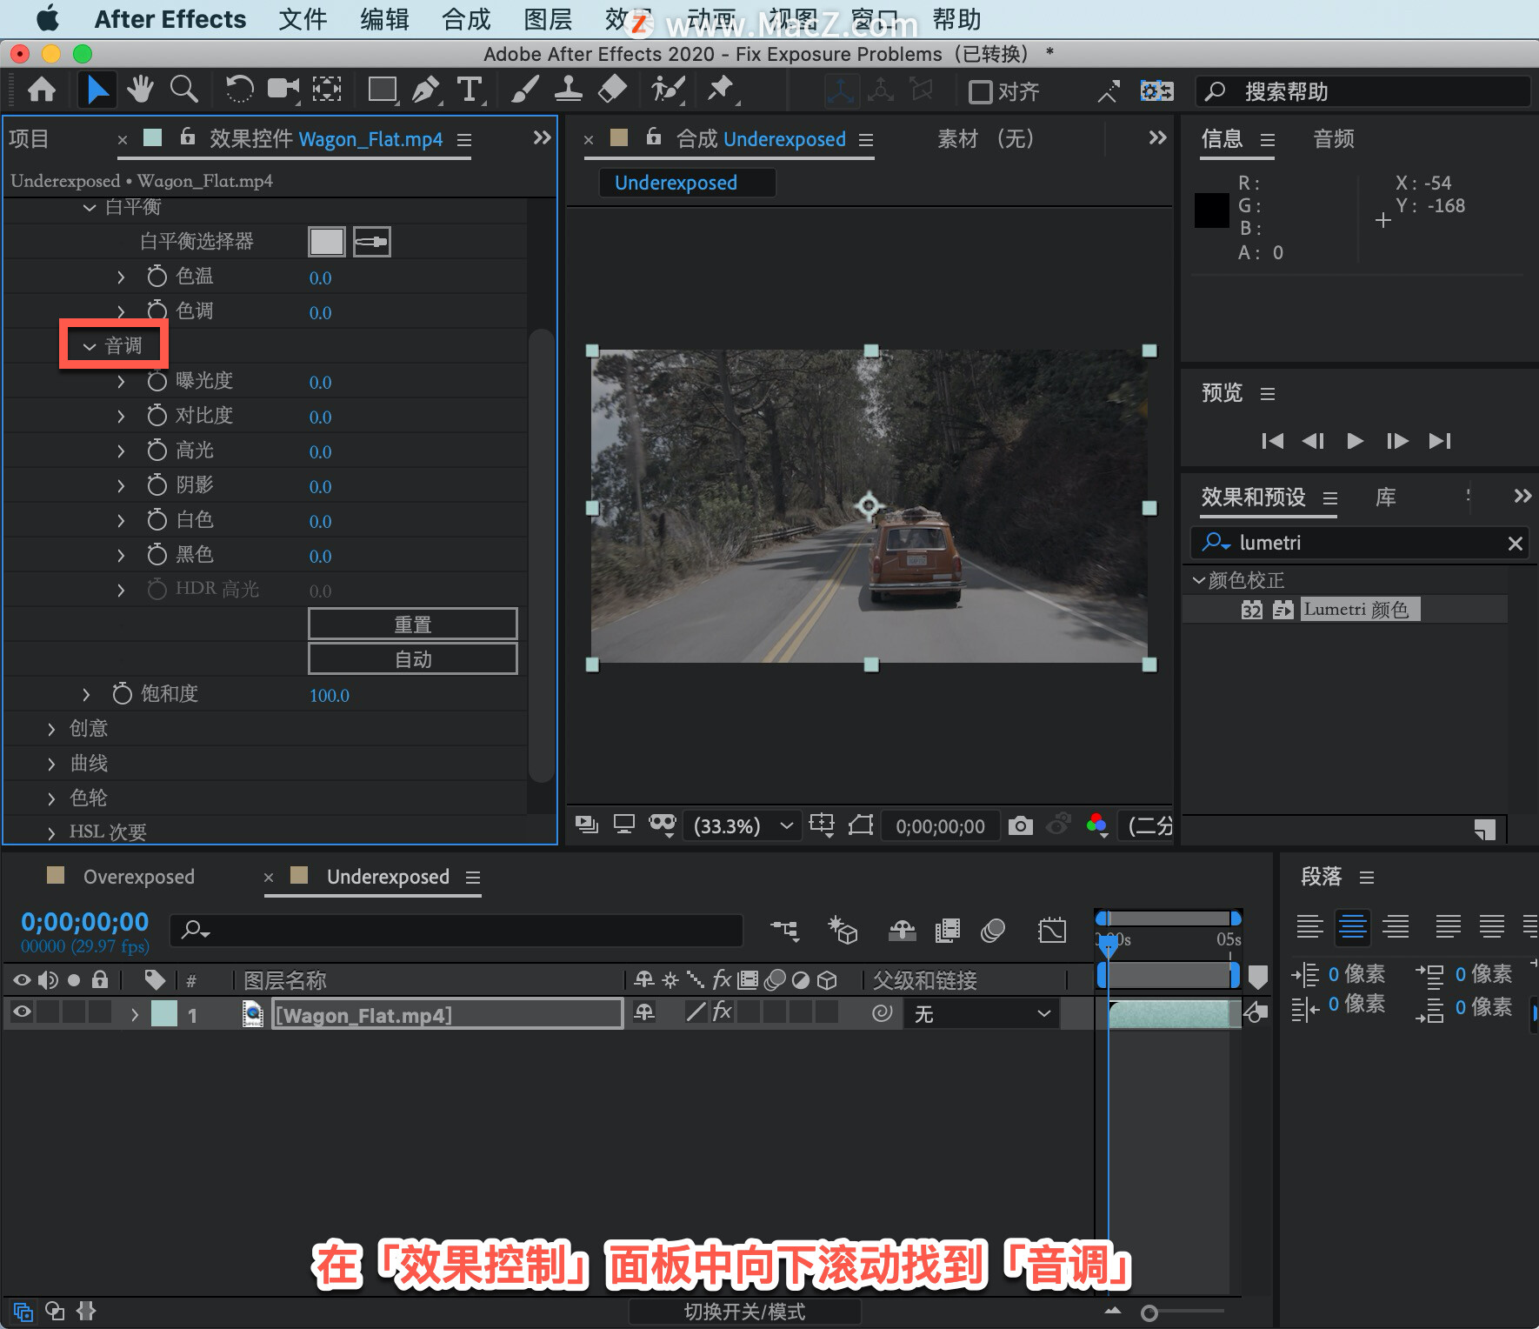The image size is (1539, 1329).
Task: Click the 切换开关/模式 button
Action: (744, 1312)
